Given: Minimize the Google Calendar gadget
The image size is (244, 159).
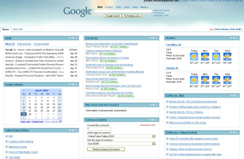Looking at the screenshot, I should point(73,84).
